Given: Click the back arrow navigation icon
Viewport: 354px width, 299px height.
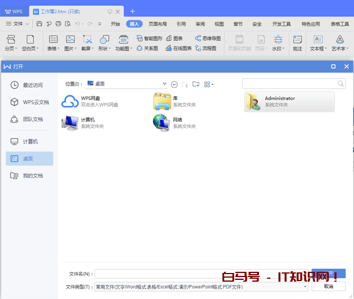Looking at the screenshot, I should [x=174, y=84].
